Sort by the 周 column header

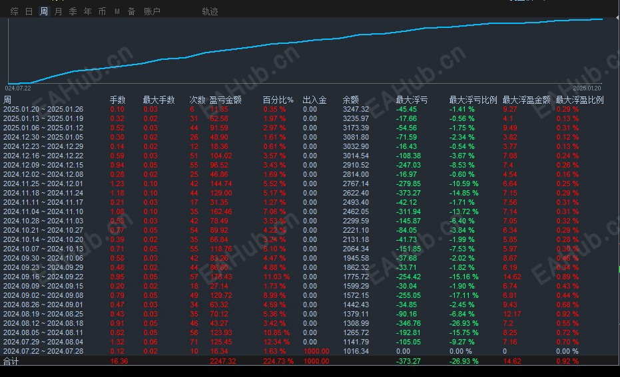tap(7, 100)
